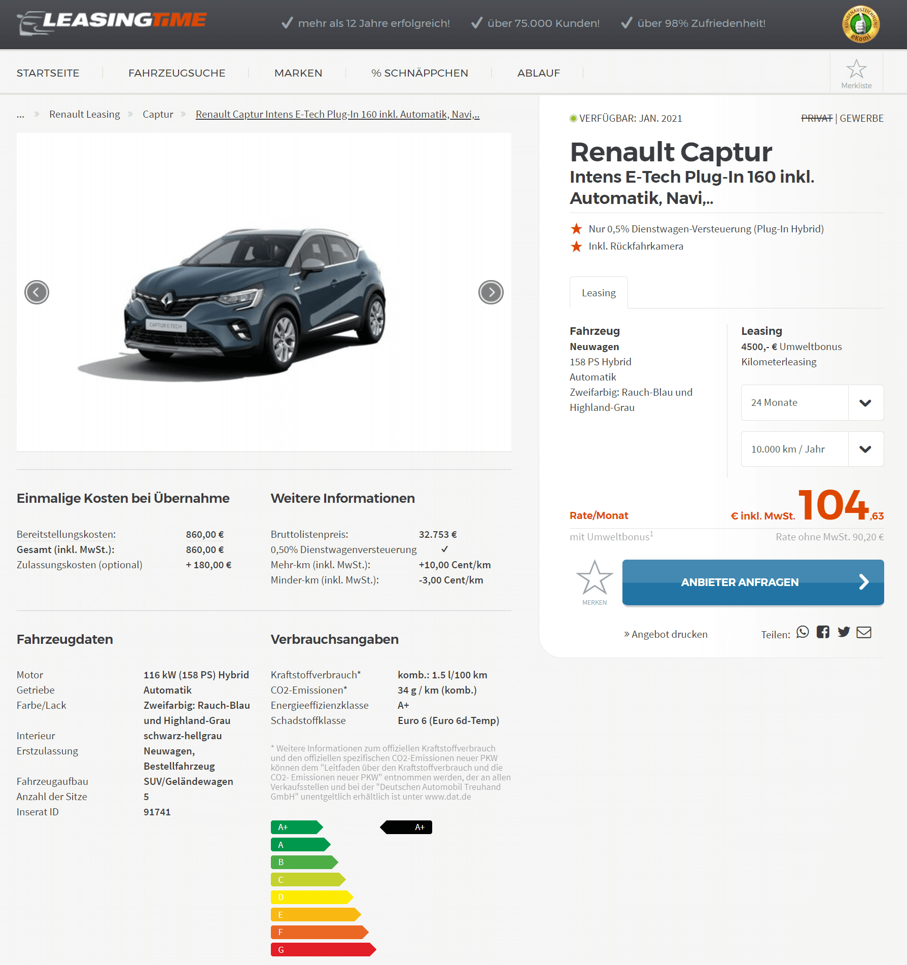Open Renault Leasing breadcrumb

(85, 114)
